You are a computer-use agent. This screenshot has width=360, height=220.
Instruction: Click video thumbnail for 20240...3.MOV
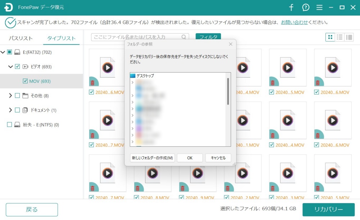tap(288, 173)
